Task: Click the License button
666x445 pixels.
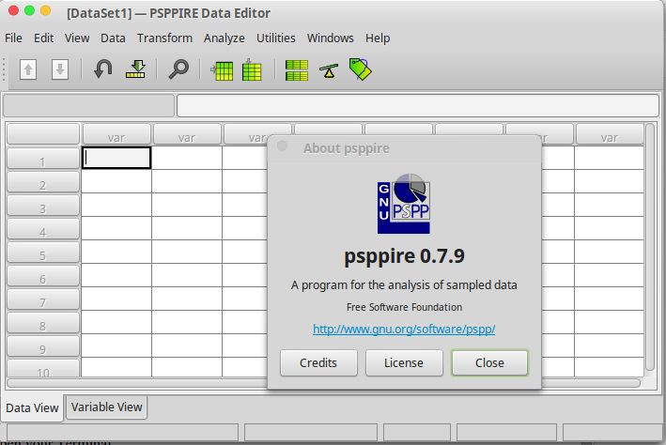Action: click(x=404, y=362)
